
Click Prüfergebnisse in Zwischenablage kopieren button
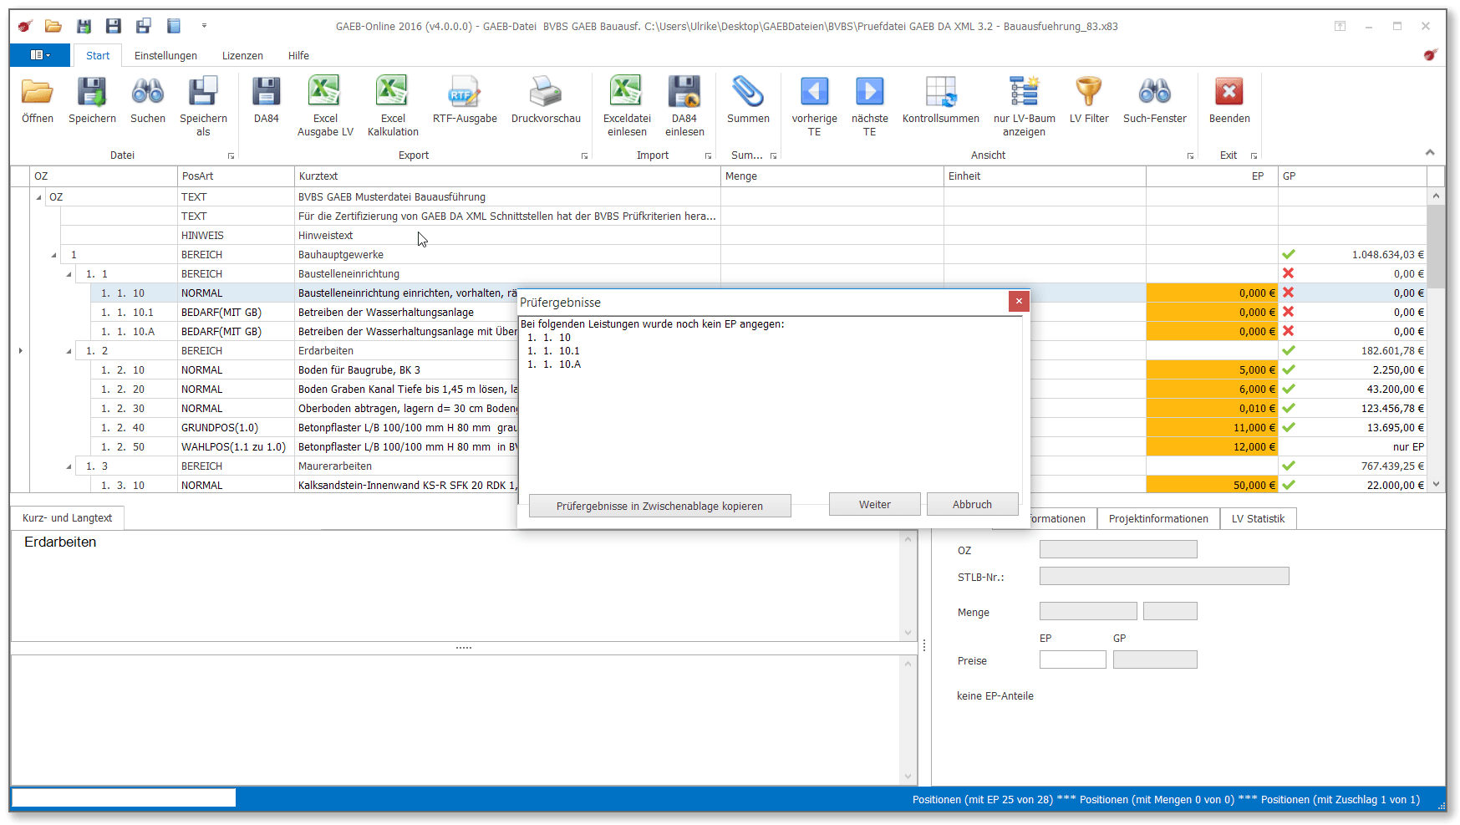click(659, 506)
